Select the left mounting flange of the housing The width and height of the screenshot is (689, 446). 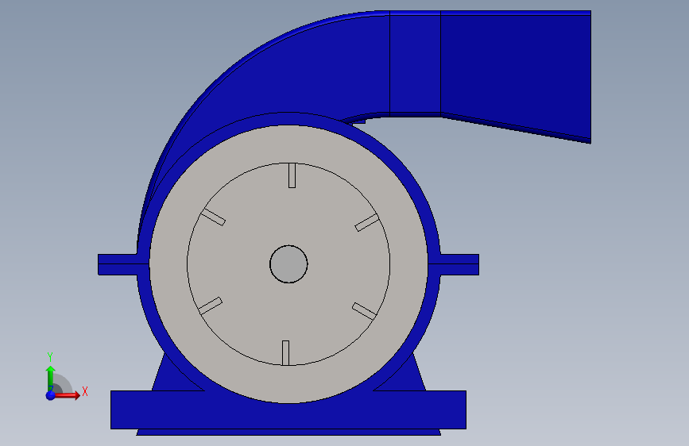118,264
